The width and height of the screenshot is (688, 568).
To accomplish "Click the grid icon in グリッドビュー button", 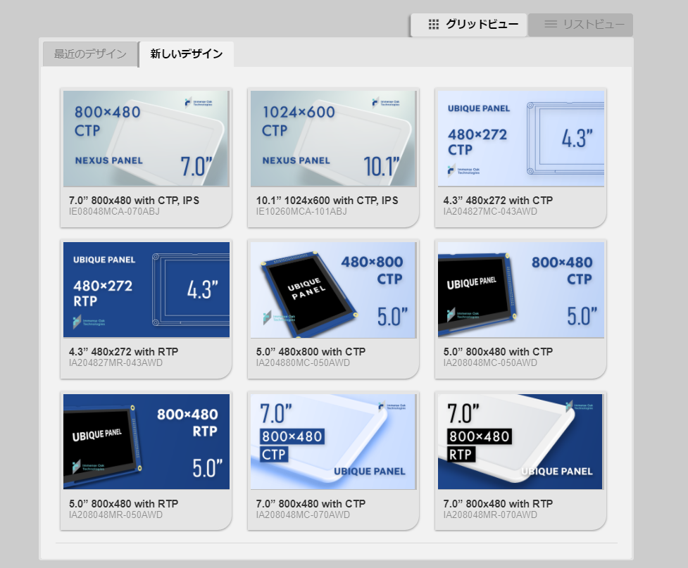I will click(x=434, y=25).
